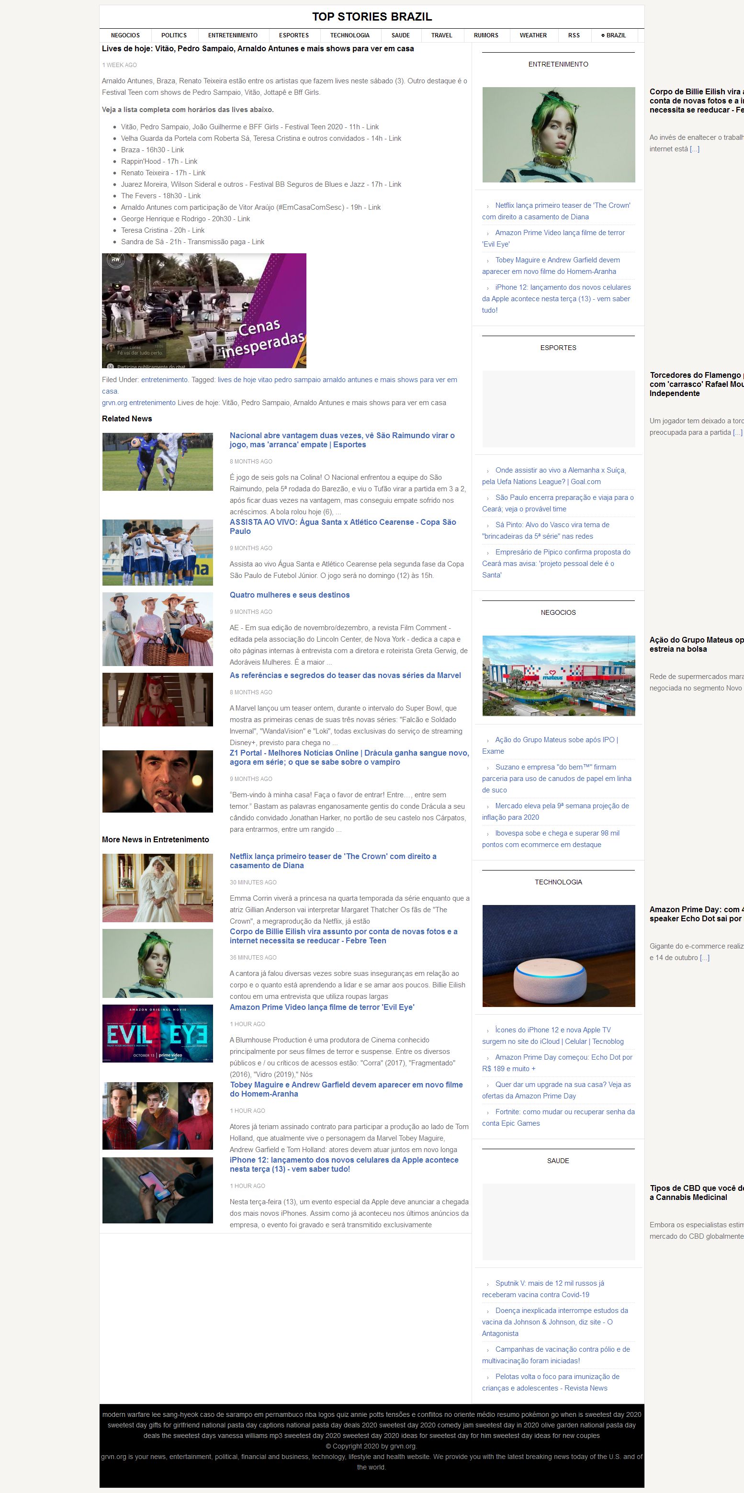Image resolution: width=744 pixels, height=1493 pixels.
Task: Open the Weather navigation tab
Action: (x=532, y=35)
